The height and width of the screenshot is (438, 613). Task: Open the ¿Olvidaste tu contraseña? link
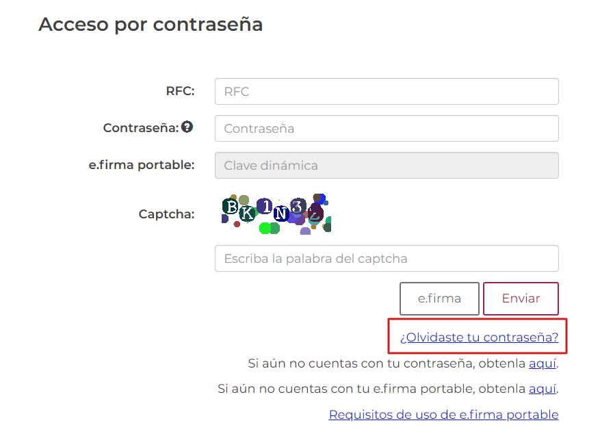[479, 337]
